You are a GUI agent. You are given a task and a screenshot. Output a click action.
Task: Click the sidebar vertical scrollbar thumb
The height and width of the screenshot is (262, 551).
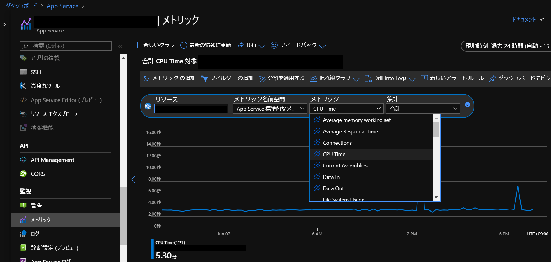[123, 216]
